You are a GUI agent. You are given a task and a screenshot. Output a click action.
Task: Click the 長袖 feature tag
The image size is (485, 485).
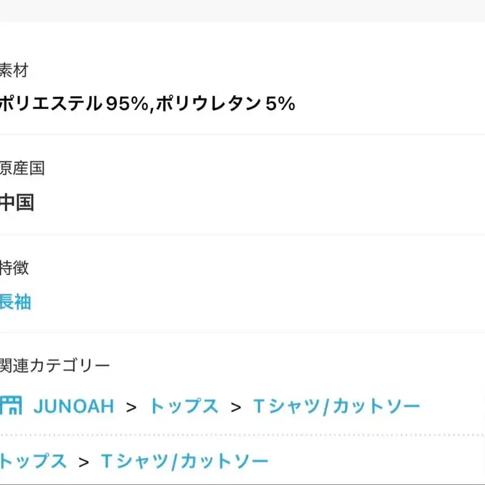15,302
